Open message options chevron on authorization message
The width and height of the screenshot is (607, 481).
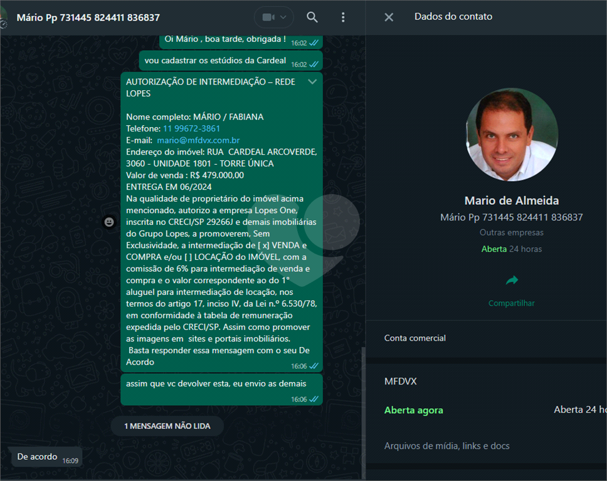point(312,81)
